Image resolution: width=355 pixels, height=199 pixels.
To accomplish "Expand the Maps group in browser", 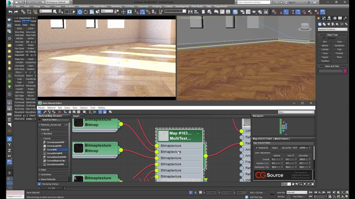I will point(53,170).
